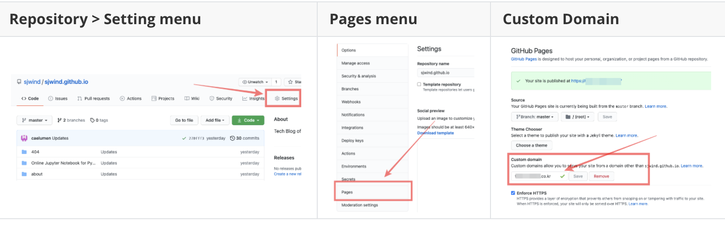Expand the Unwatch dropdown
The width and height of the screenshot is (725, 226).
(x=255, y=82)
